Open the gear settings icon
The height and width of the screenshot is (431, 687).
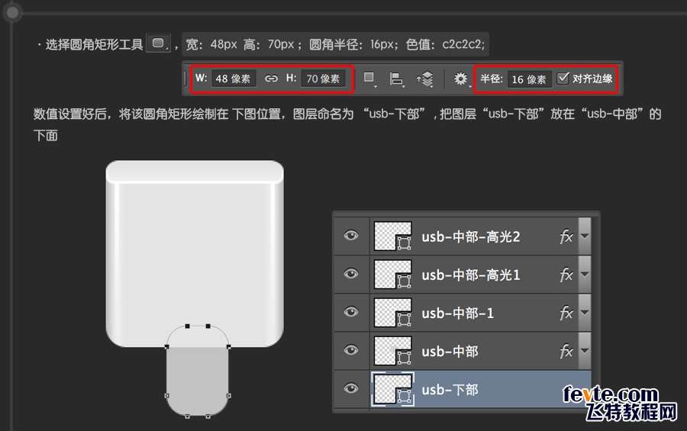tap(460, 79)
